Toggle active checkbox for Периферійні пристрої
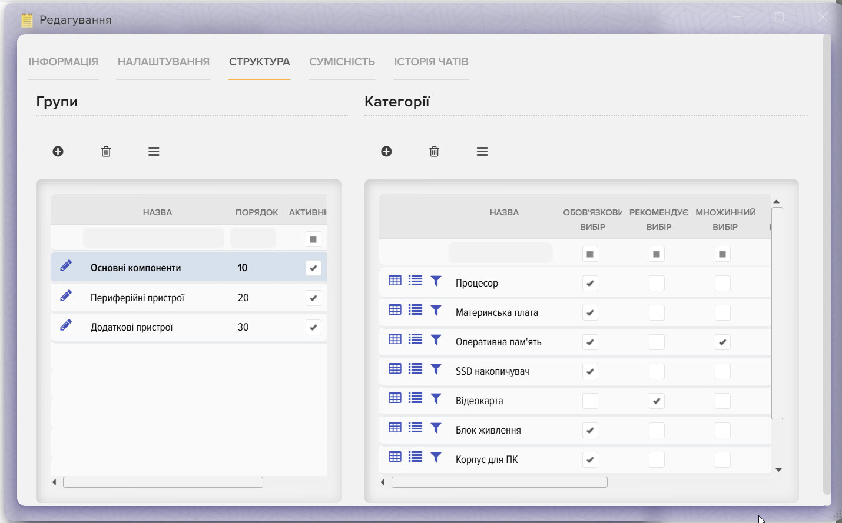Image resolution: width=842 pixels, height=523 pixels. click(313, 298)
